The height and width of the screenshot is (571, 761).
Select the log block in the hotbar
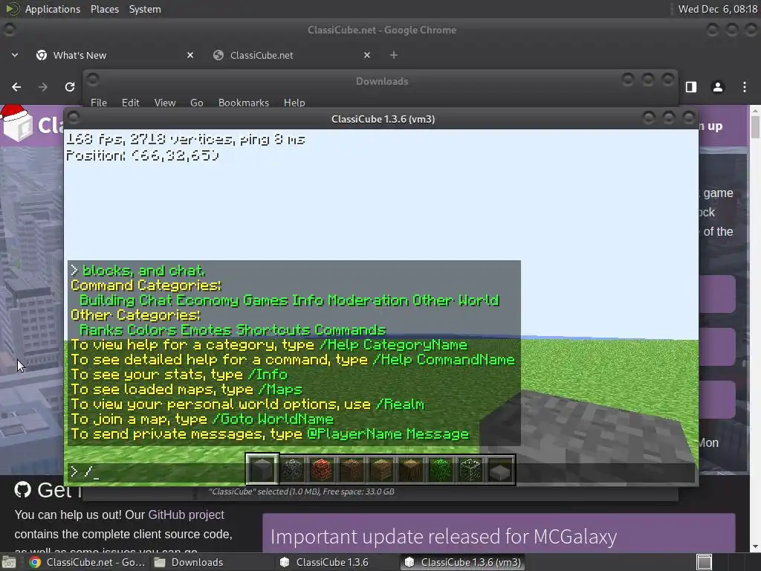[410, 470]
